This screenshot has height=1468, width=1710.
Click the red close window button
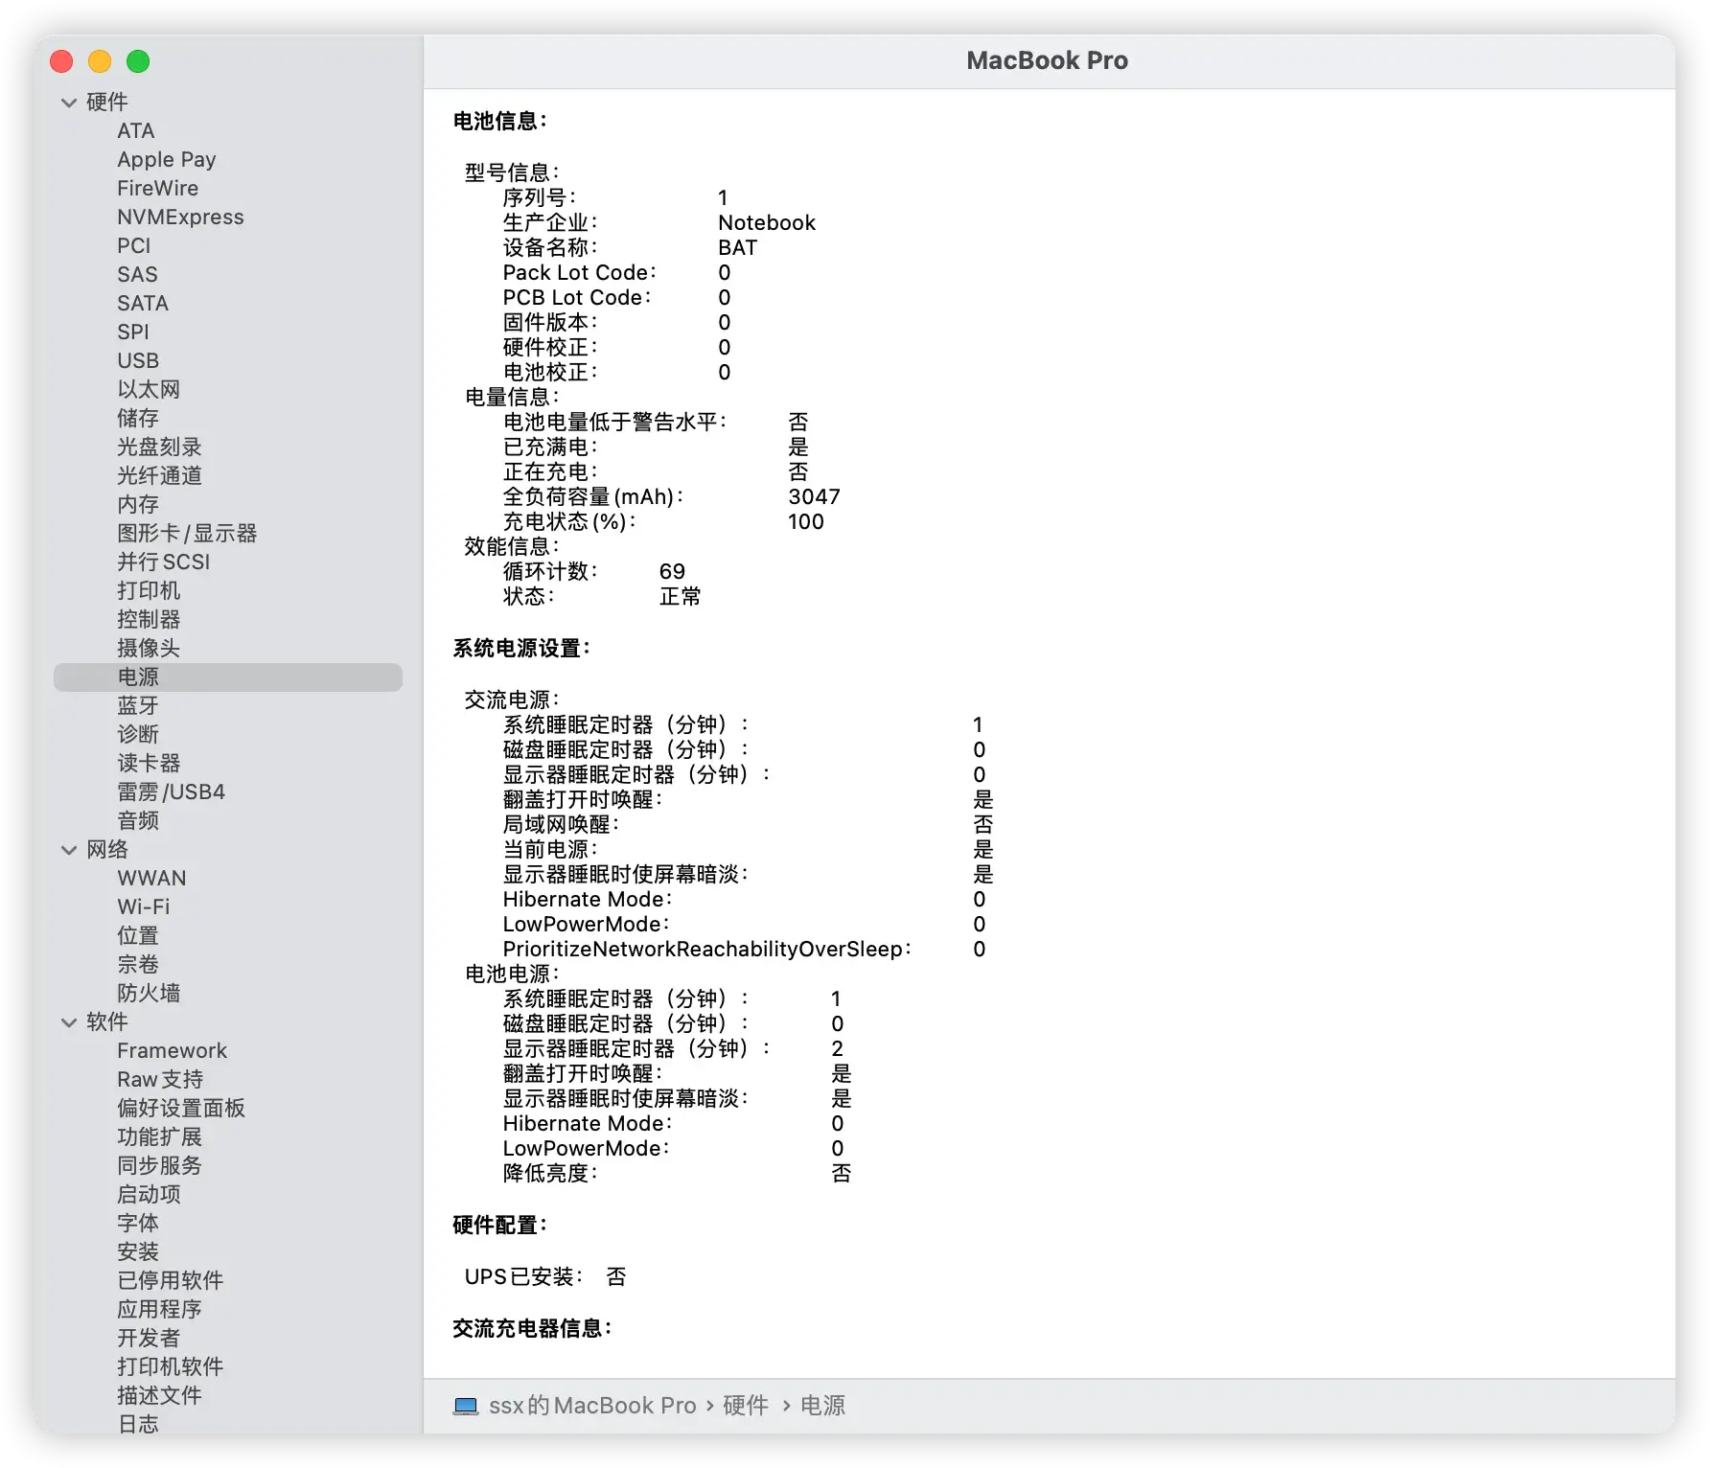point(61,61)
